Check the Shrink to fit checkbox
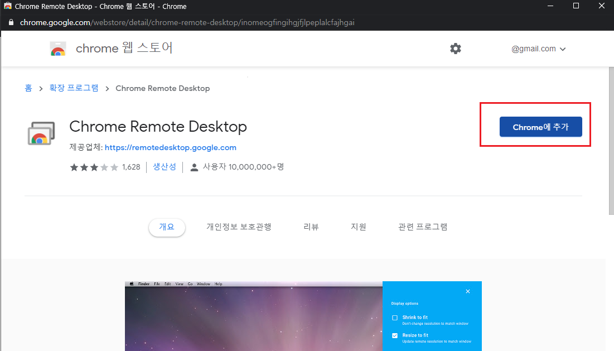The image size is (614, 351). tap(395, 318)
